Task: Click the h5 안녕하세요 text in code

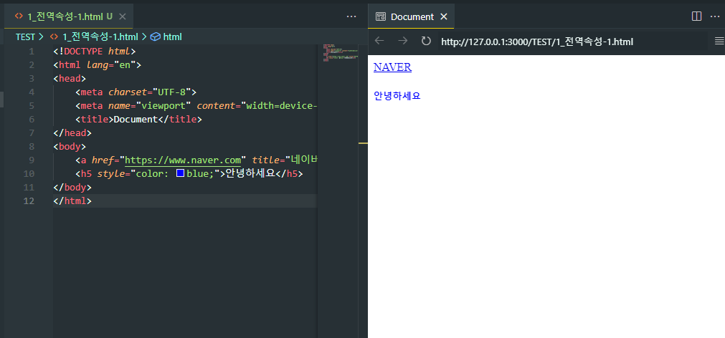Action: 250,173
